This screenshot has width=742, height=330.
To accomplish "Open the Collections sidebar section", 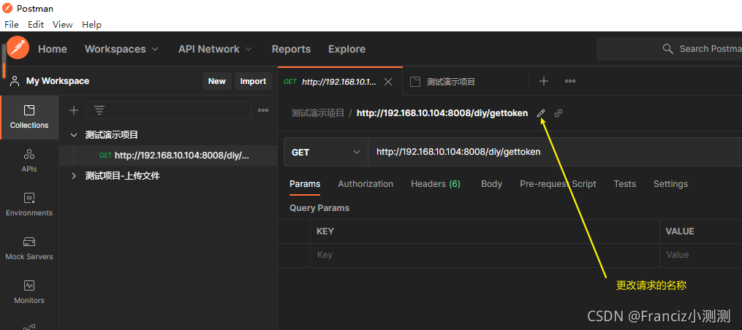I will tap(29, 117).
